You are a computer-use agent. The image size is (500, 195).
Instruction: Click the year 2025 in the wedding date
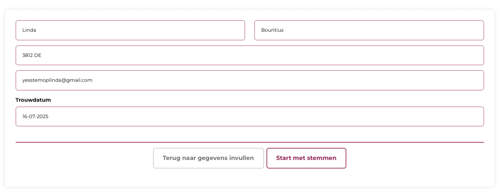(43, 117)
